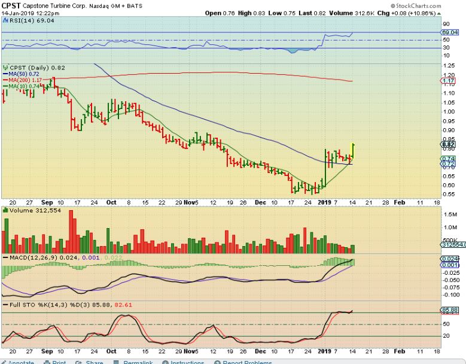
Task: Click the green up-arrow after Chg percentage
Action: coord(439,14)
